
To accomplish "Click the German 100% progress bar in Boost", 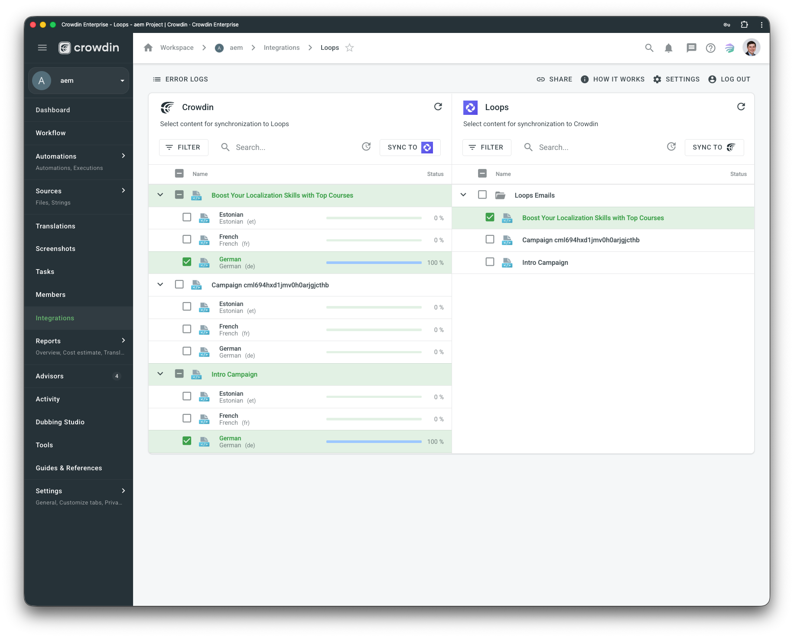I will 374,262.
